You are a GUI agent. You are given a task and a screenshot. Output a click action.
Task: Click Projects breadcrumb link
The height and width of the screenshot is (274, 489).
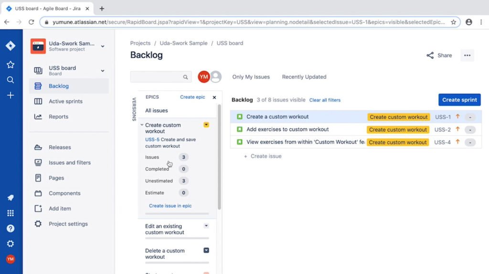tap(140, 43)
